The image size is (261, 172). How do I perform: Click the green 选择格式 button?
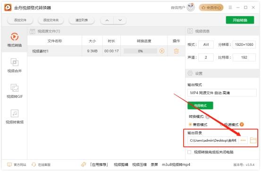click(200, 105)
